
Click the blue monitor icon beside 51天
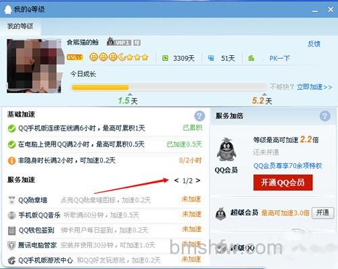tap(211, 58)
